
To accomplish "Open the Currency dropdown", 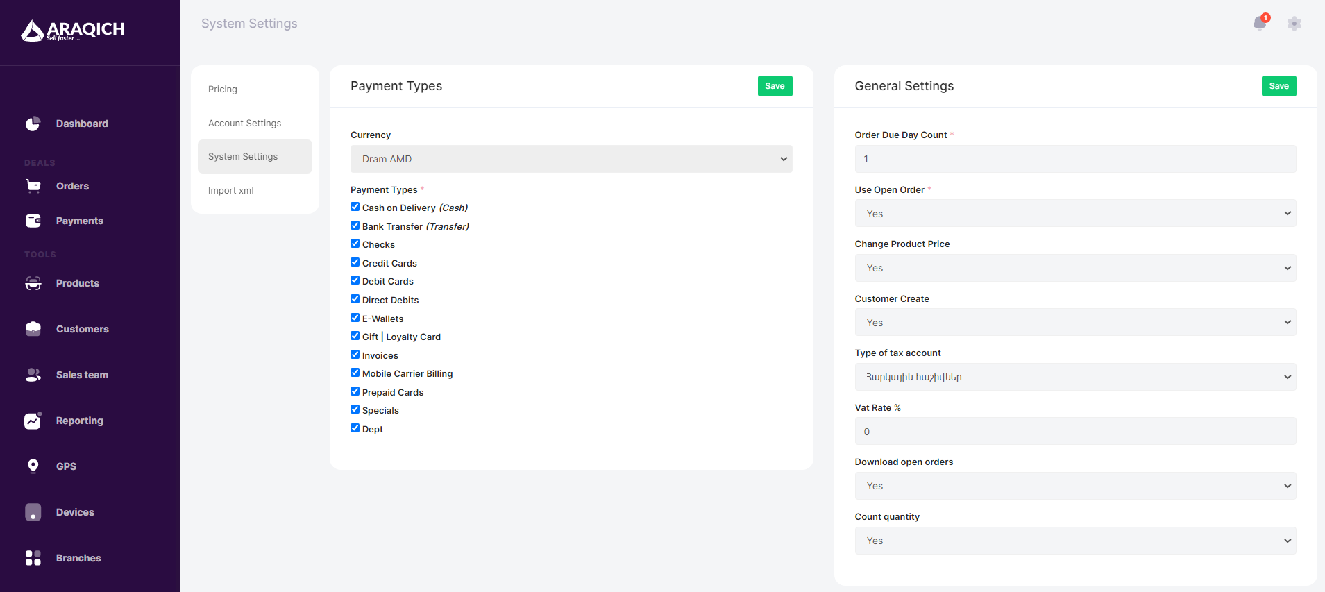I will click(571, 159).
